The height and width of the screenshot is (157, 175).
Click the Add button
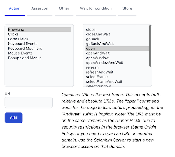pos(14,118)
